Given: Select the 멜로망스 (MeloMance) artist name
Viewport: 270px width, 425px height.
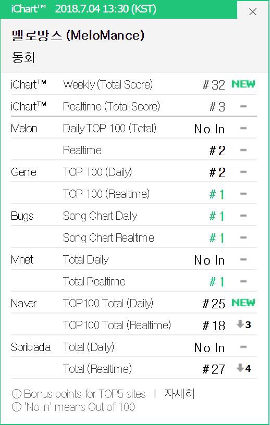Looking at the screenshot, I should tap(78, 35).
